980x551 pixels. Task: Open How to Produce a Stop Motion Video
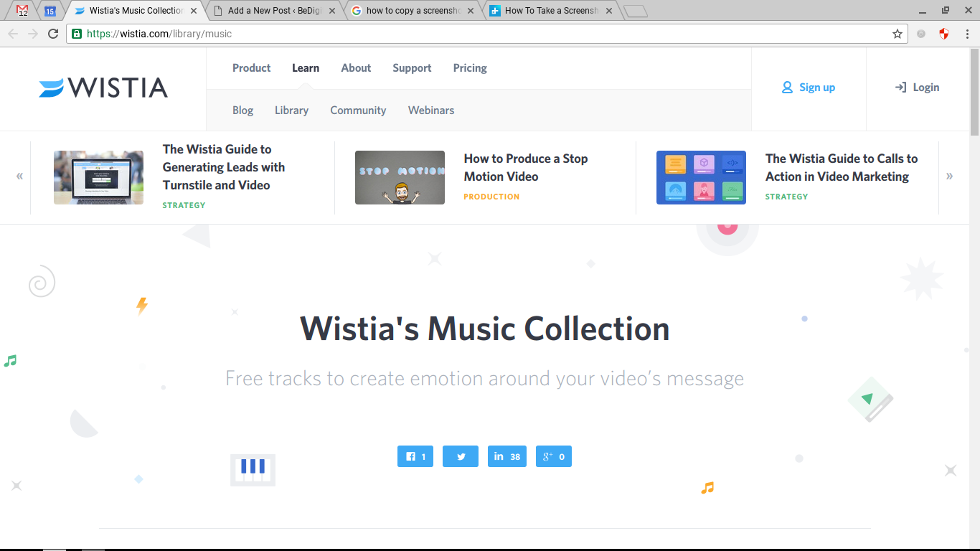coord(526,167)
